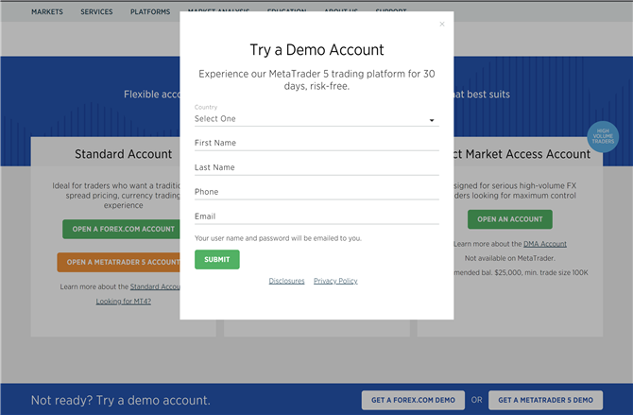Click the green Open an Account button
The height and width of the screenshot is (415, 633).
pyautogui.click(x=510, y=219)
